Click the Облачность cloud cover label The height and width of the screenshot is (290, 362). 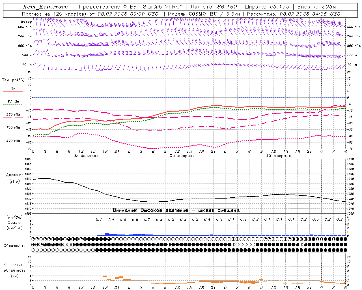coord(14,246)
